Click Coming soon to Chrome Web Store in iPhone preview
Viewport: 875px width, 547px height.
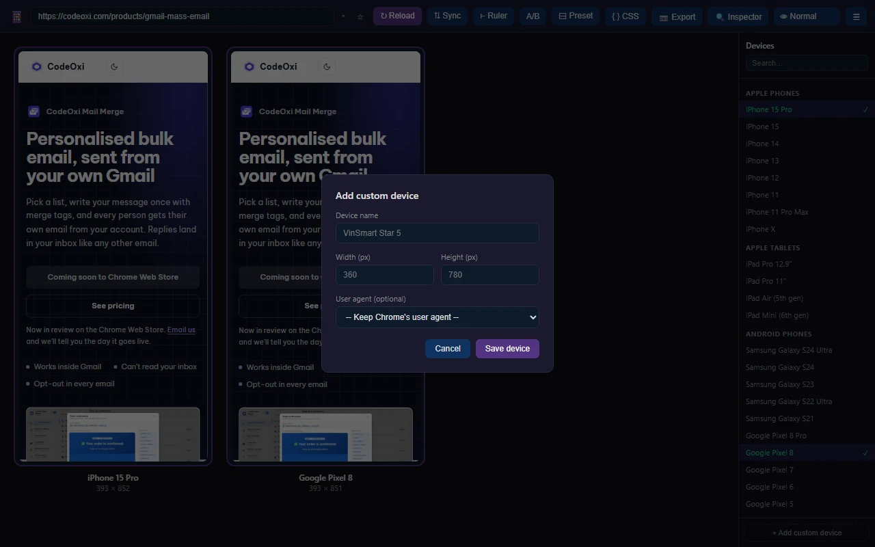[x=113, y=277]
